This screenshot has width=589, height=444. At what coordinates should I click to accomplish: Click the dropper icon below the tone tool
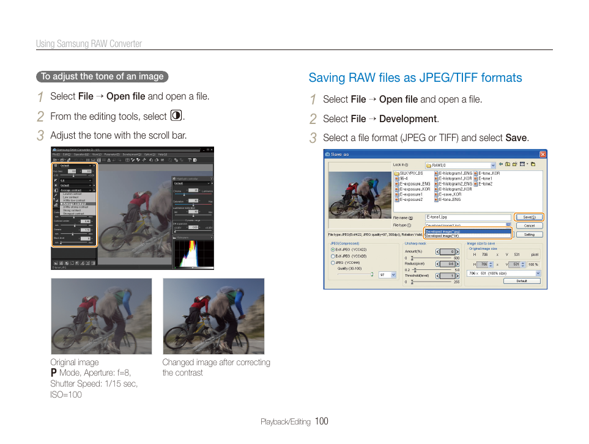click(x=56, y=195)
